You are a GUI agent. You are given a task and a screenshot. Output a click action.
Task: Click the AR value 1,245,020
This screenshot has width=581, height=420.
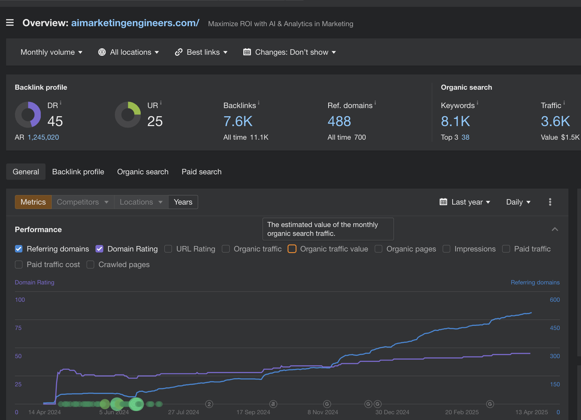pyautogui.click(x=43, y=137)
